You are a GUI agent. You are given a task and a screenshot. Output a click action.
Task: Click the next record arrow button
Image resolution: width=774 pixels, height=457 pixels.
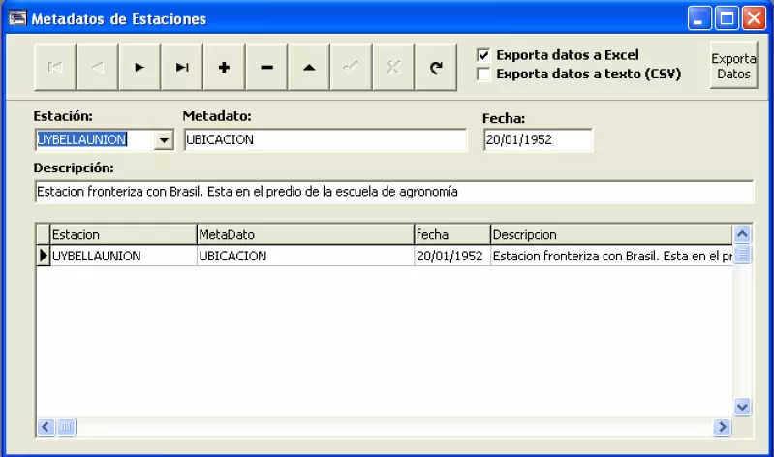pyautogui.click(x=139, y=67)
